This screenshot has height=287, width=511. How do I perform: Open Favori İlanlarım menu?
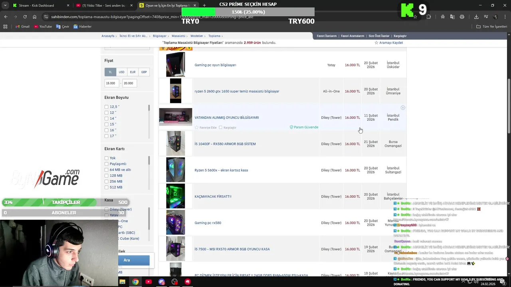327,36
